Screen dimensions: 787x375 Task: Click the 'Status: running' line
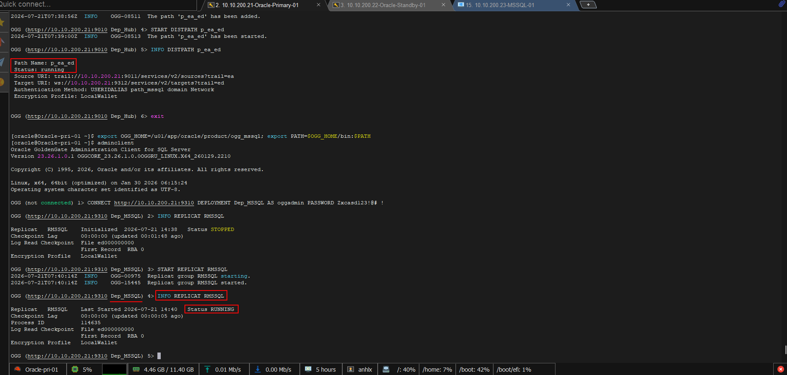coord(39,70)
